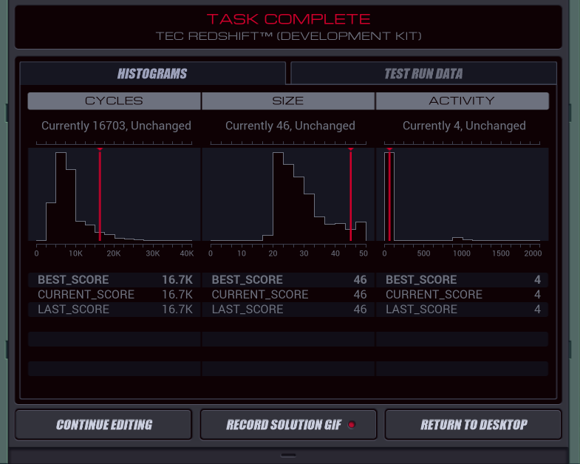Click 'Currently 4, Unchanged' text

[x=464, y=126]
